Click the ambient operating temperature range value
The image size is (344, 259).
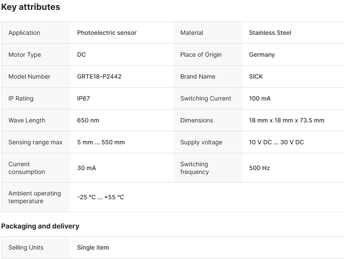click(100, 197)
